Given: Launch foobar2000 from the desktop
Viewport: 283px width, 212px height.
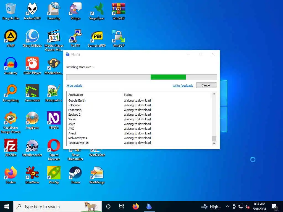Looking at the screenshot, I should pyautogui.click(x=32, y=11).
